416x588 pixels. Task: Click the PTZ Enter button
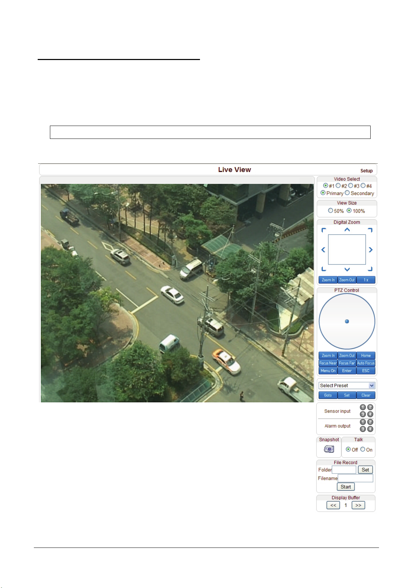(347, 371)
